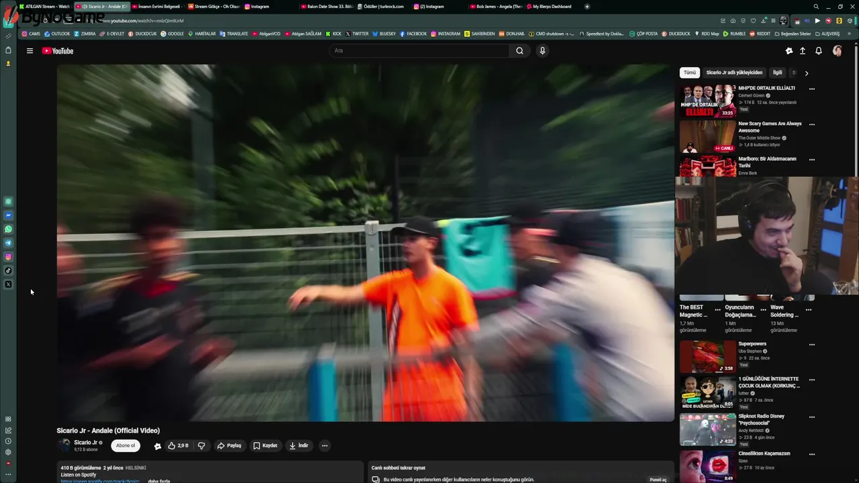Switch to İnsanın Evrimi Belgeseli tab

[156, 7]
